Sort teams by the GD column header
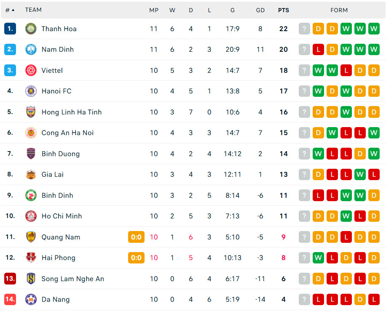This screenshot has width=386, height=311. [260, 10]
